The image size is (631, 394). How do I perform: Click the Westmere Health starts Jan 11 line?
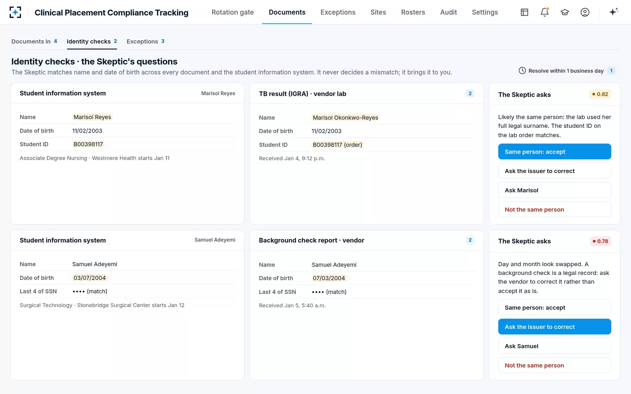tap(95, 158)
